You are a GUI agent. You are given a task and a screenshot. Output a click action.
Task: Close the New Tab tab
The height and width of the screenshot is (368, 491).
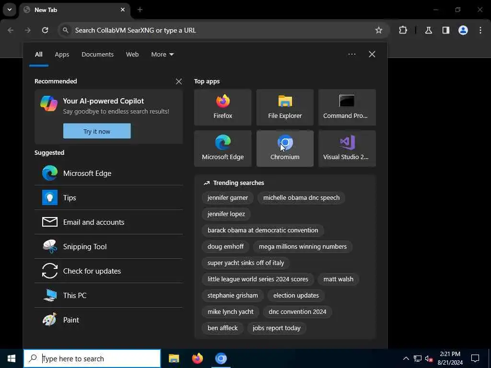tap(123, 10)
